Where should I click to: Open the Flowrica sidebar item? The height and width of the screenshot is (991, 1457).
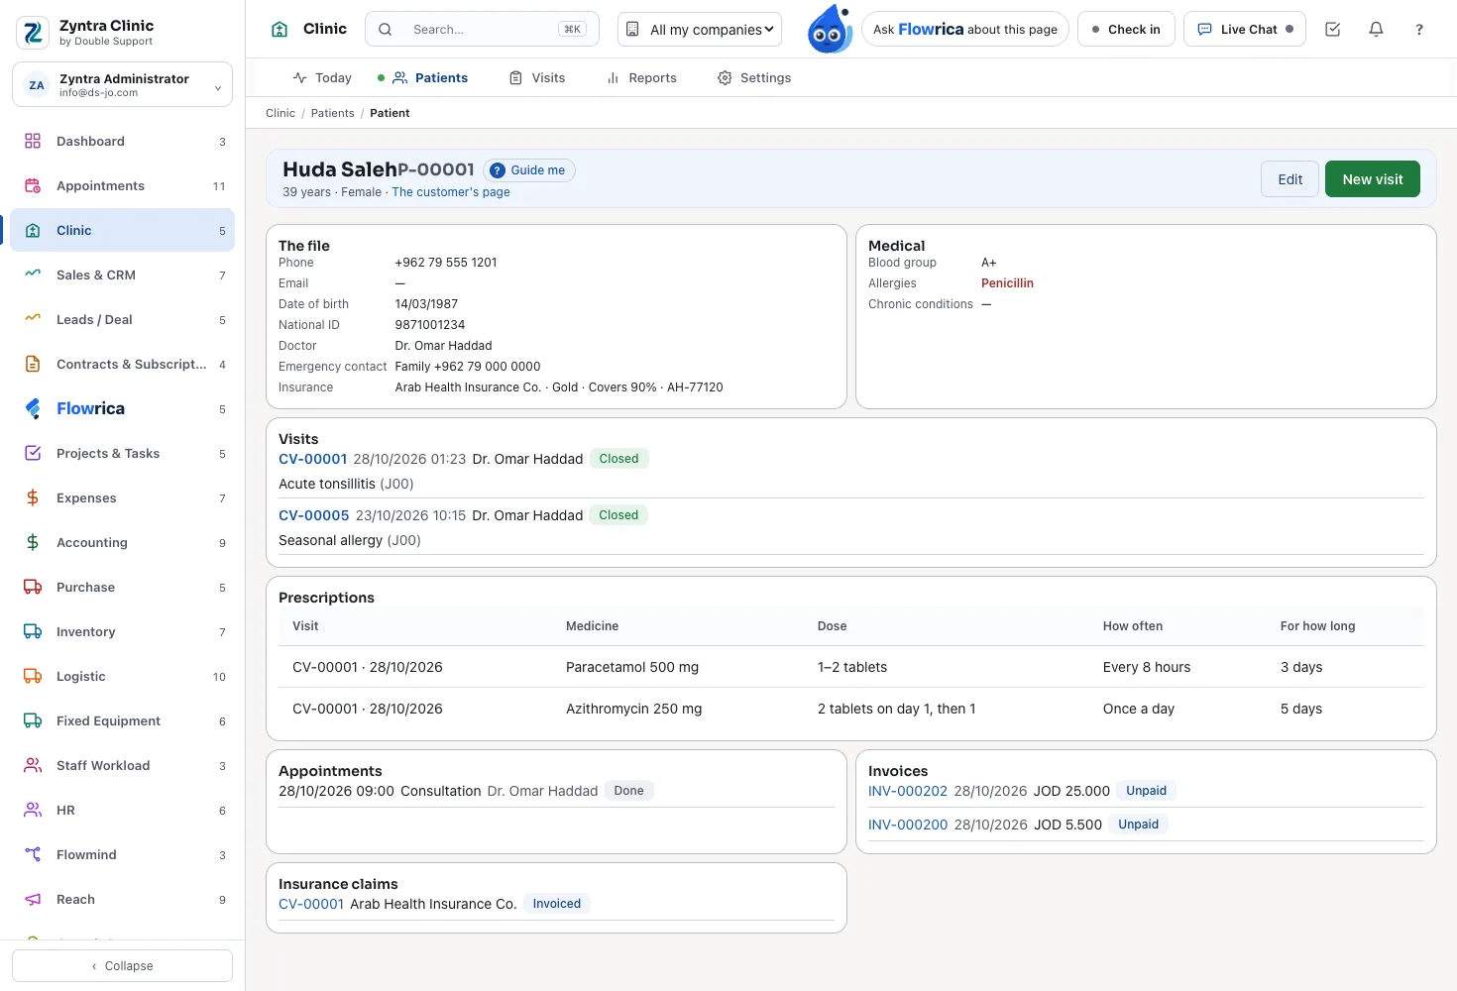tap(122, 409)
